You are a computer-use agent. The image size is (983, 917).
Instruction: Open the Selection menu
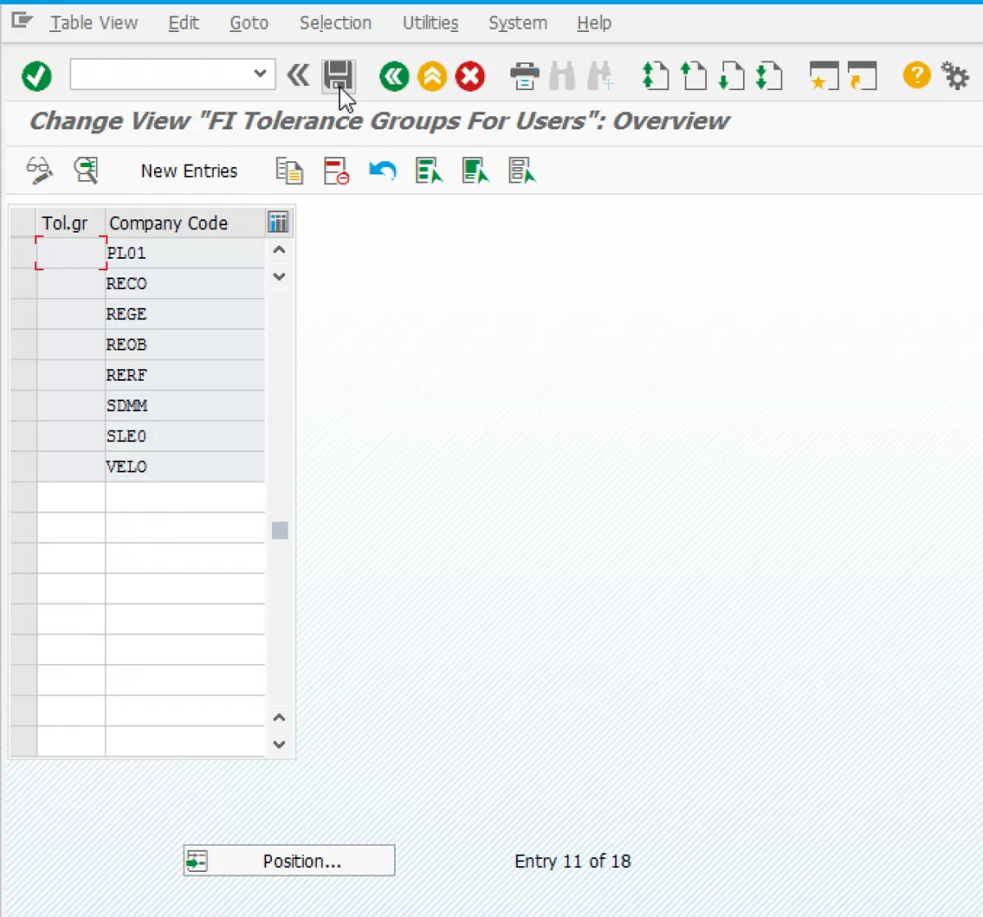coord(335,23)
